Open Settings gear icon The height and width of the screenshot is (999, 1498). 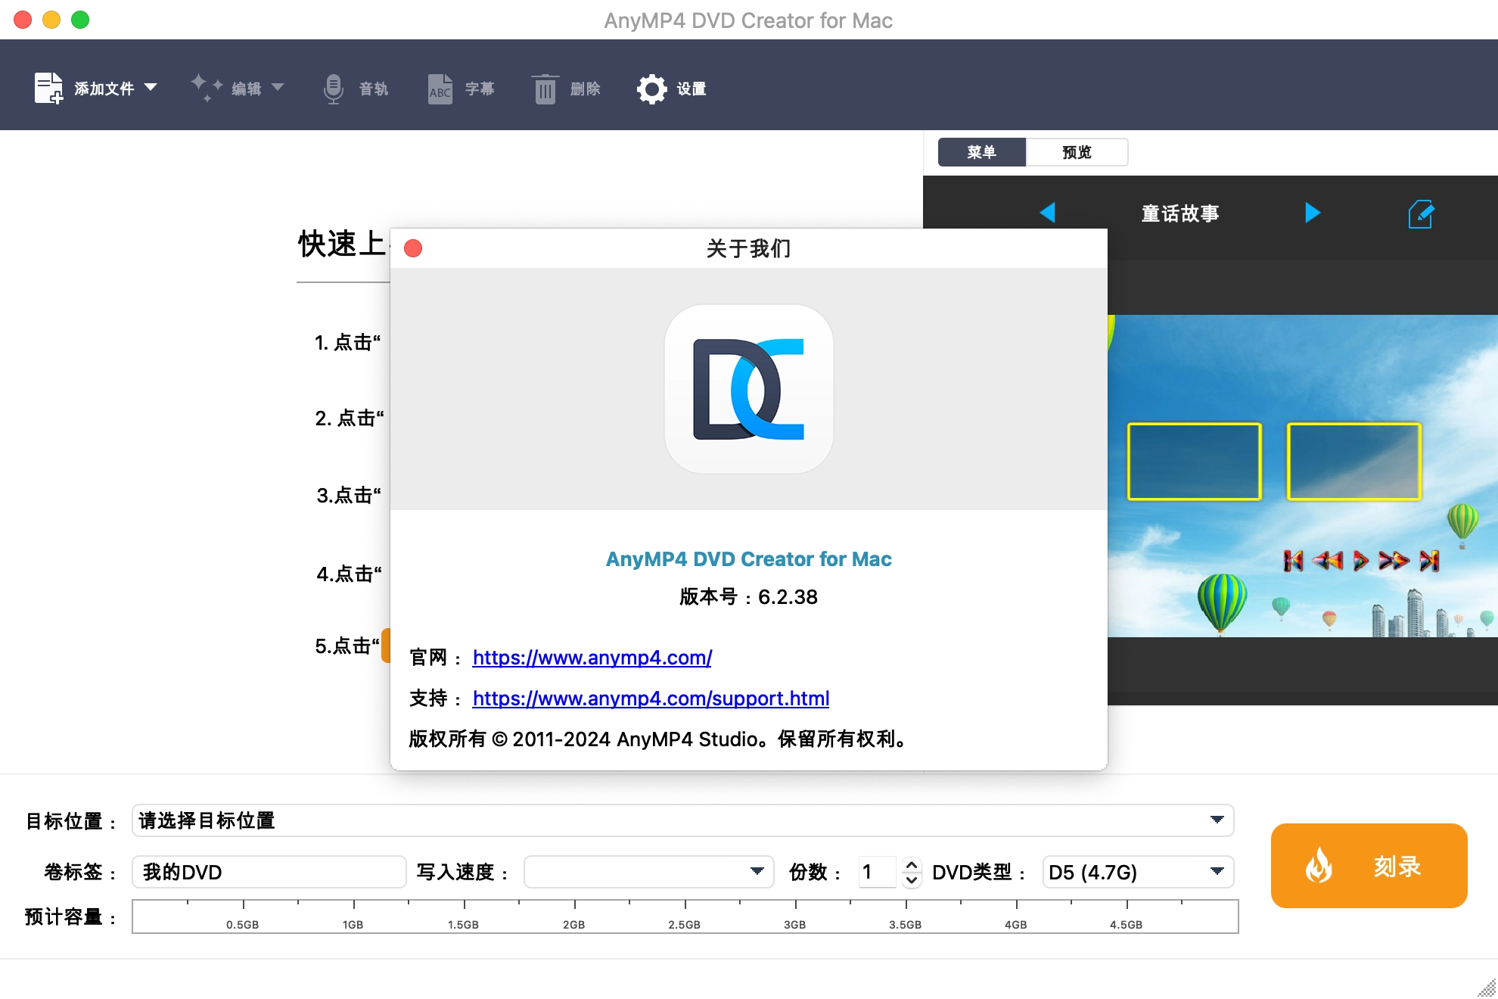[x=651, y=89]
